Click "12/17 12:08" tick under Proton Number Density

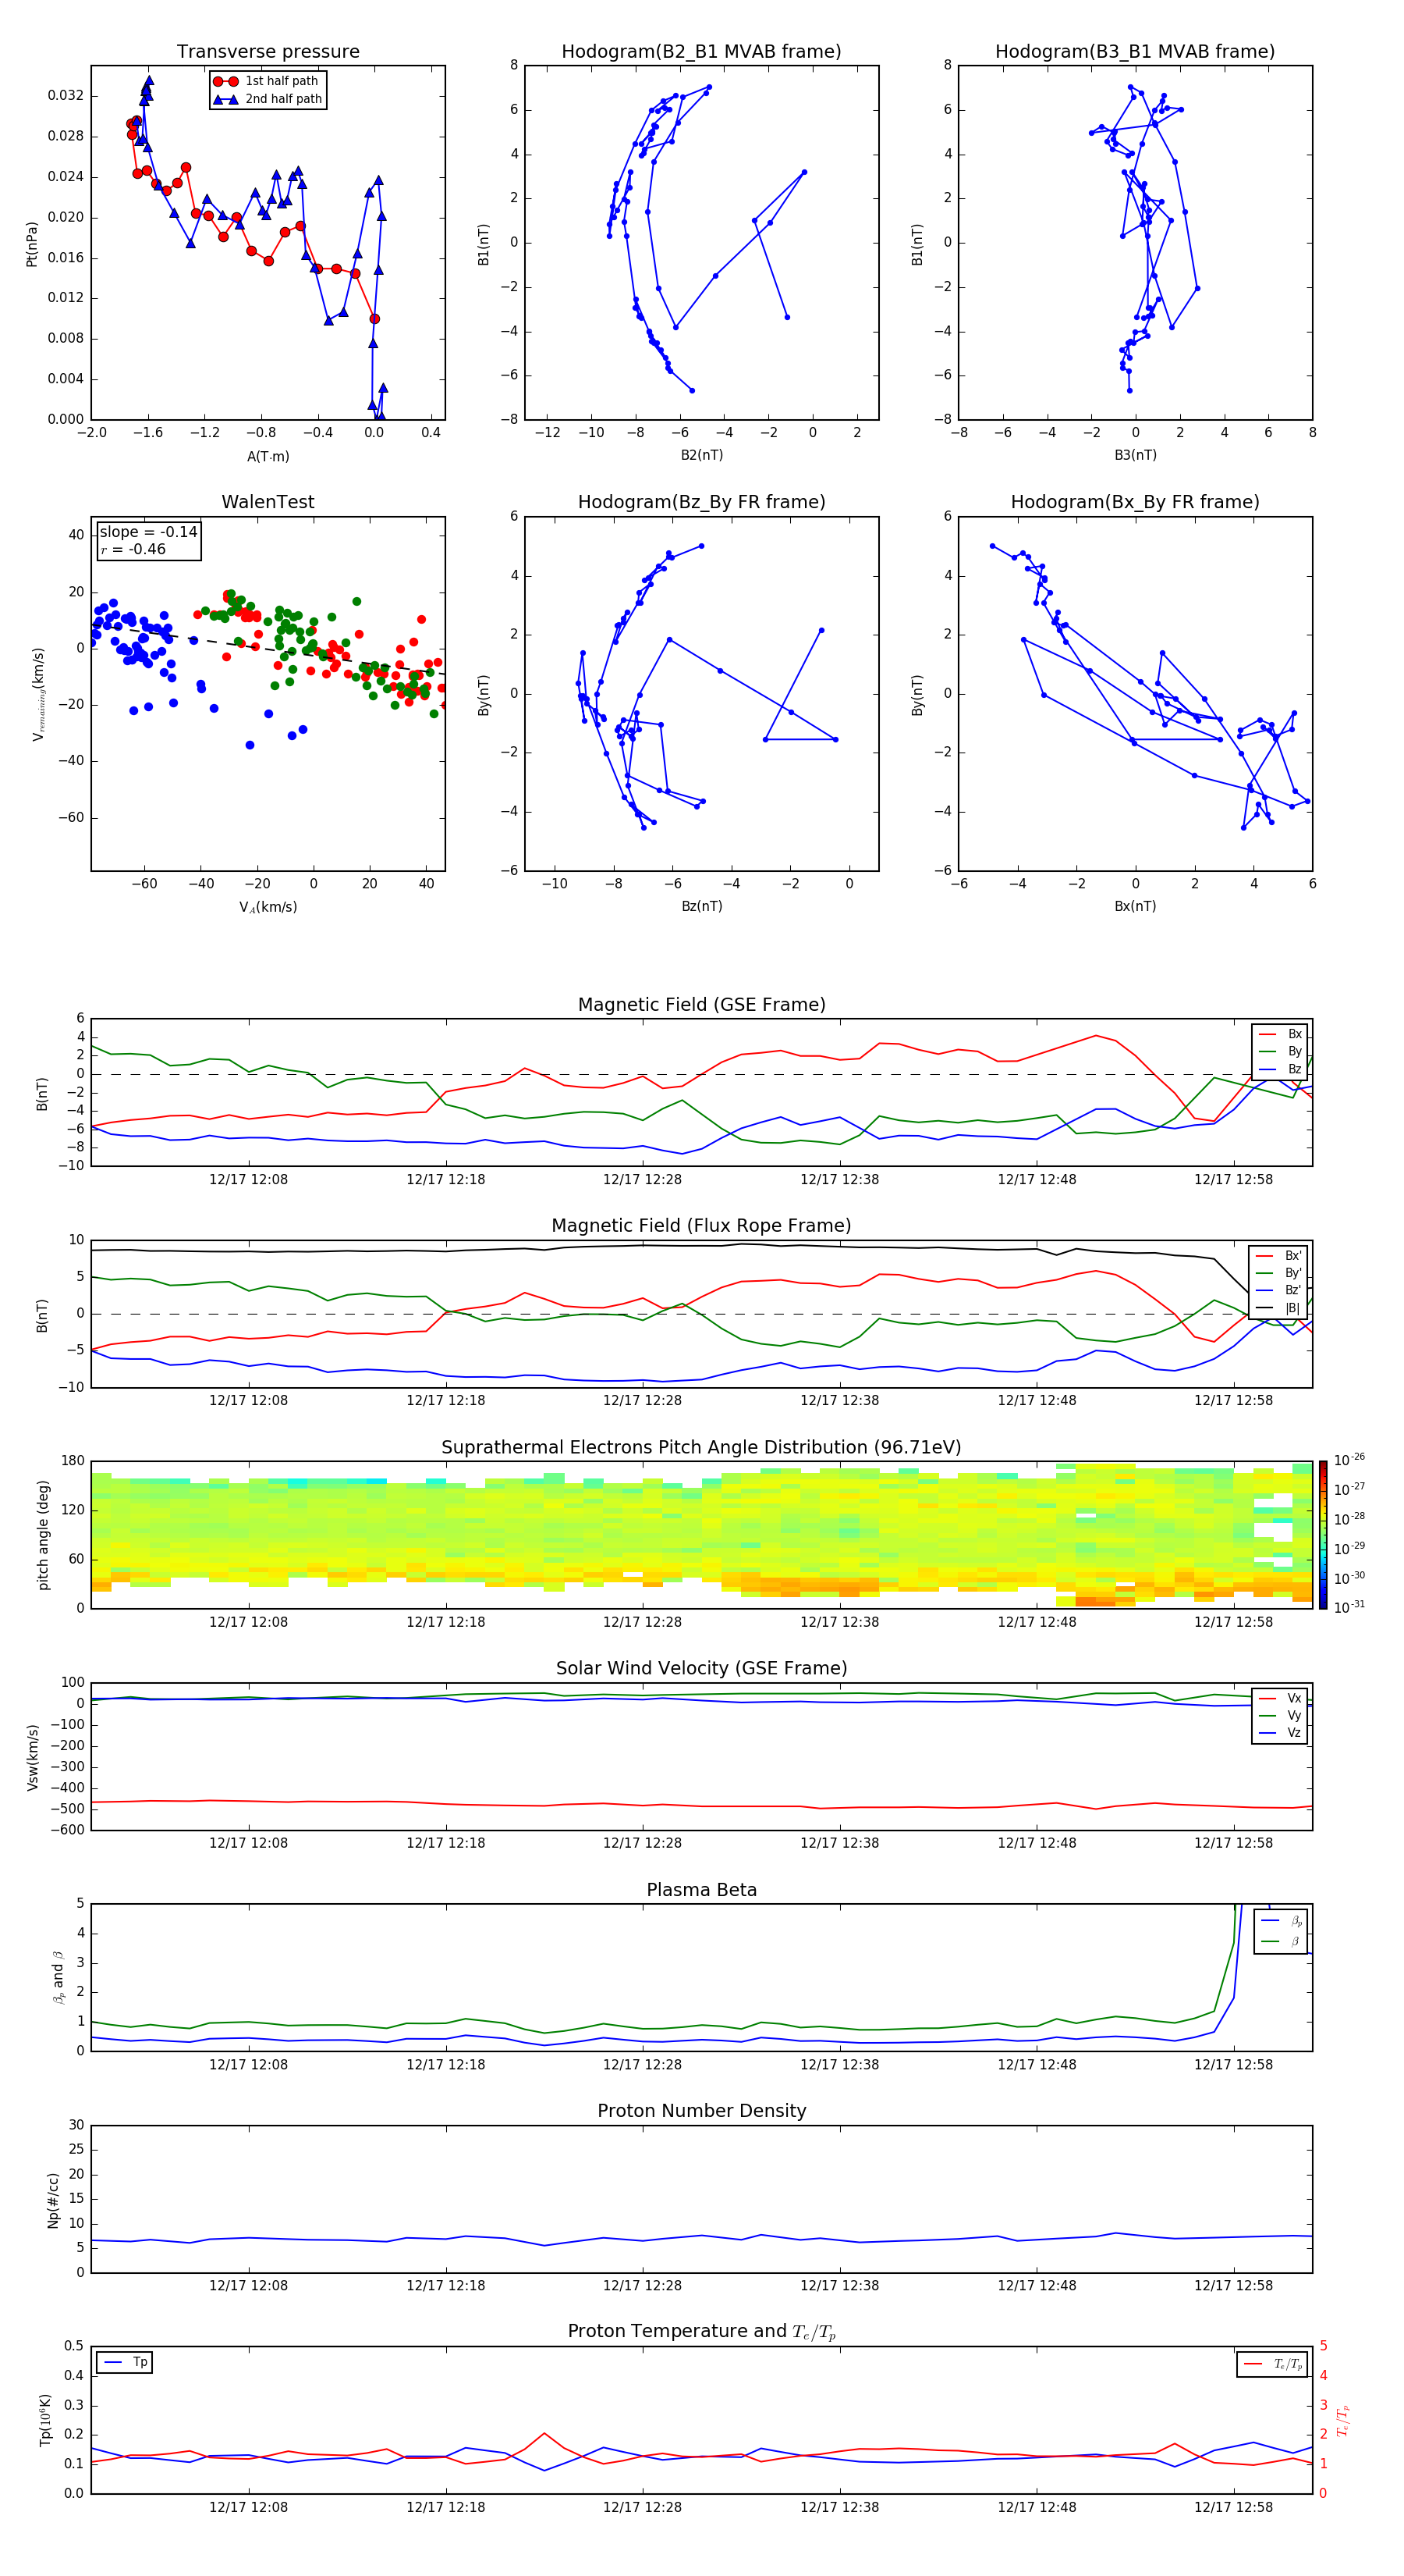[248, 2286]
